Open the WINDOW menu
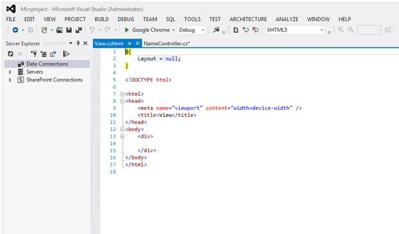399x234 pixels. pyautogui.click(x=318, y=19)
